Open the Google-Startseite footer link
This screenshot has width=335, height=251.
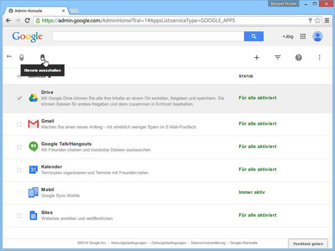pos(244,243)
